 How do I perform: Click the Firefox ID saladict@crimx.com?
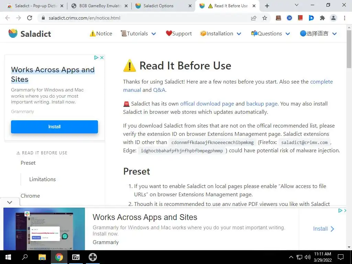click(x=305, y=143)
